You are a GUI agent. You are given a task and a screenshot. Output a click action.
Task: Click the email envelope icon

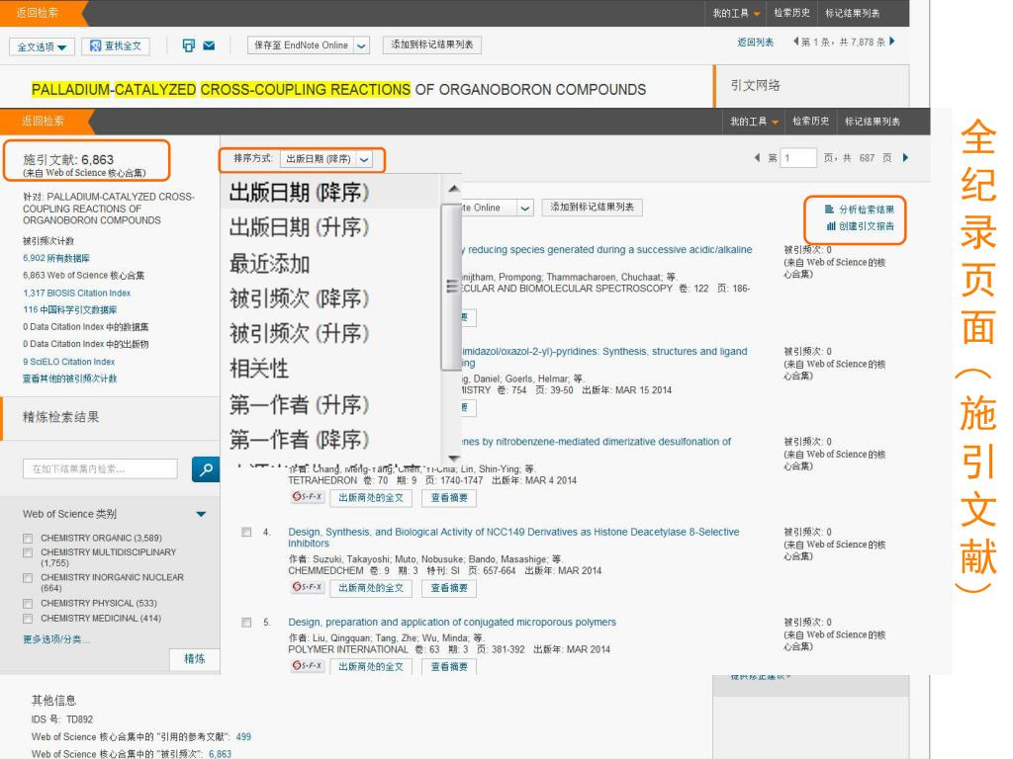[x=209, y=45]
